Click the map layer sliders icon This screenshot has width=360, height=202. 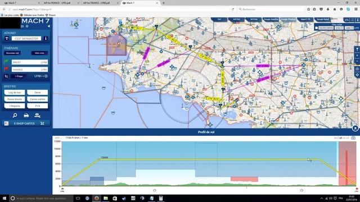(x=346, y=20)
